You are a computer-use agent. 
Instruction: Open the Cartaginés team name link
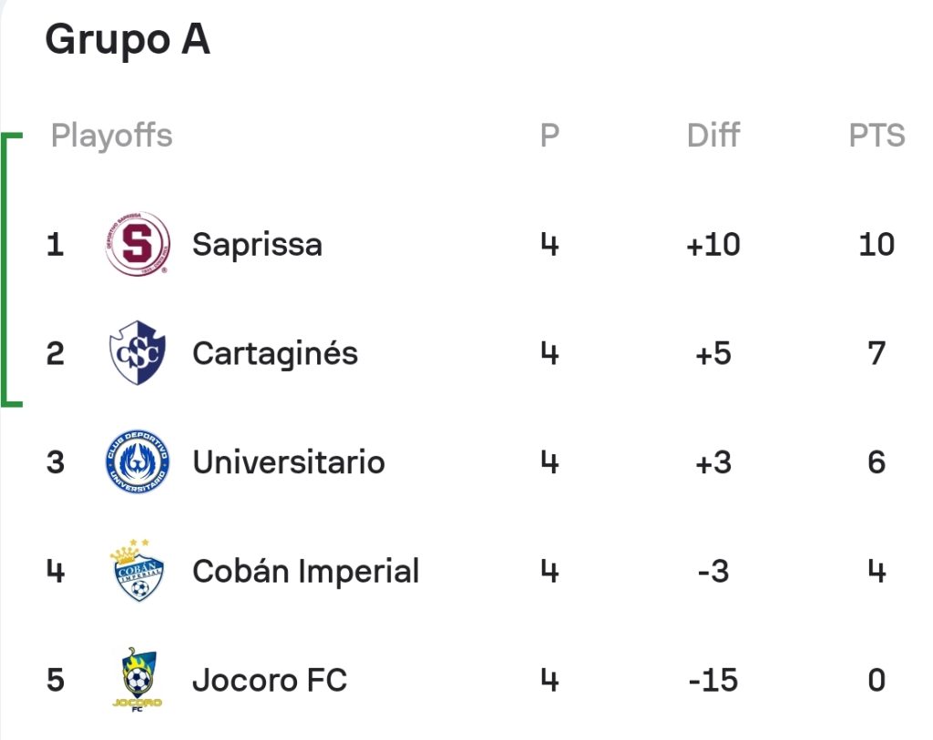[275, 354]
